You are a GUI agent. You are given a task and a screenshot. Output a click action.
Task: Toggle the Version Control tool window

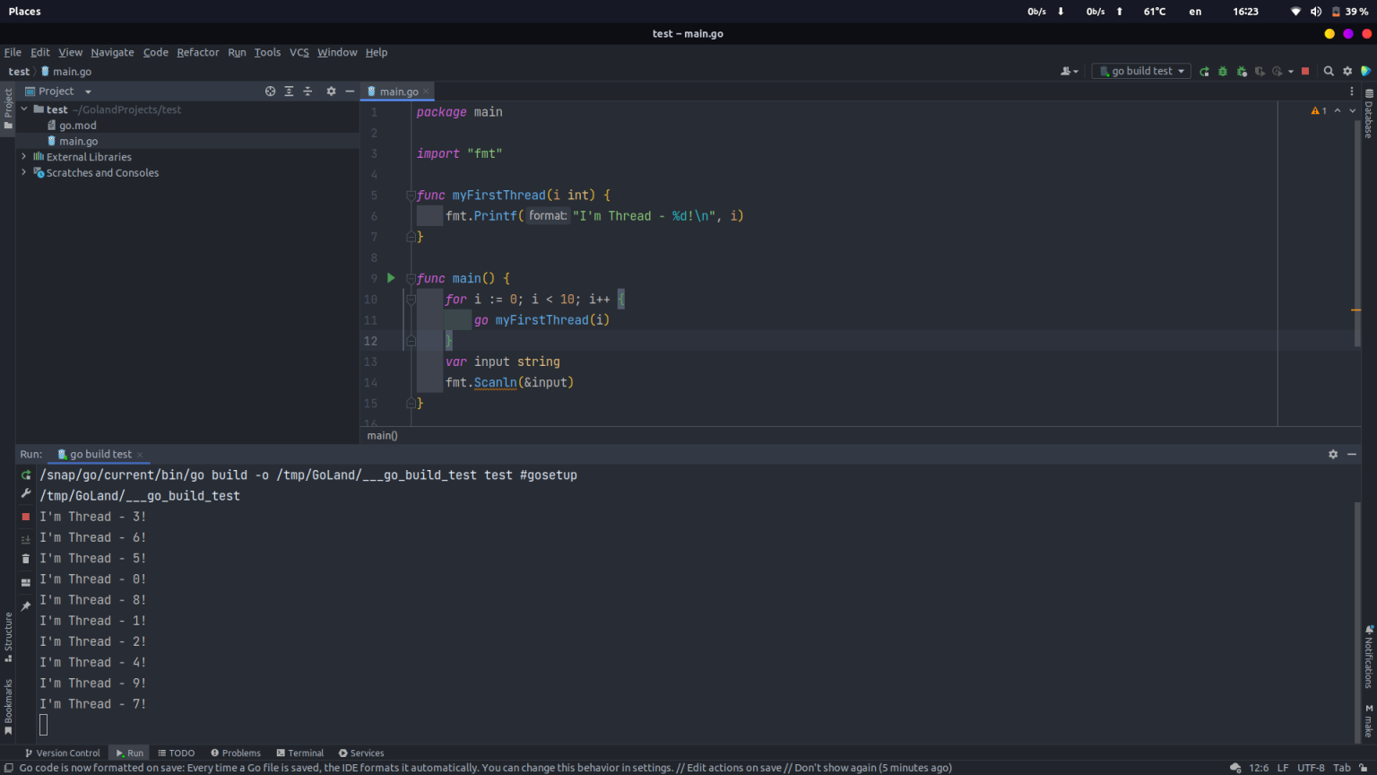(x=62, y=753)
